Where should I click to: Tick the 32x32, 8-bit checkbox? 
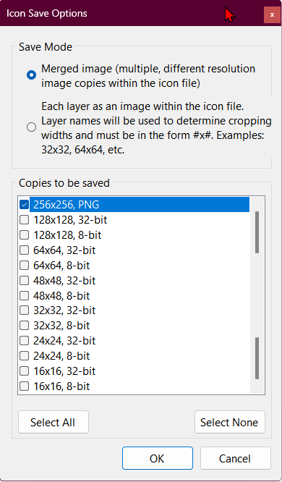click(x=24, y=325)
